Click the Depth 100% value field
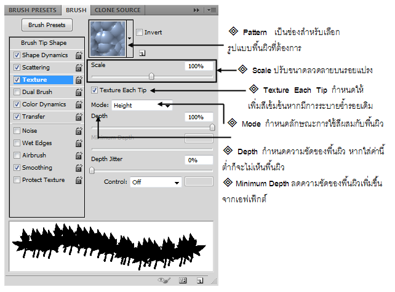Image resolution: width=395 pixels, height=292 pixels. pos(199,117)
